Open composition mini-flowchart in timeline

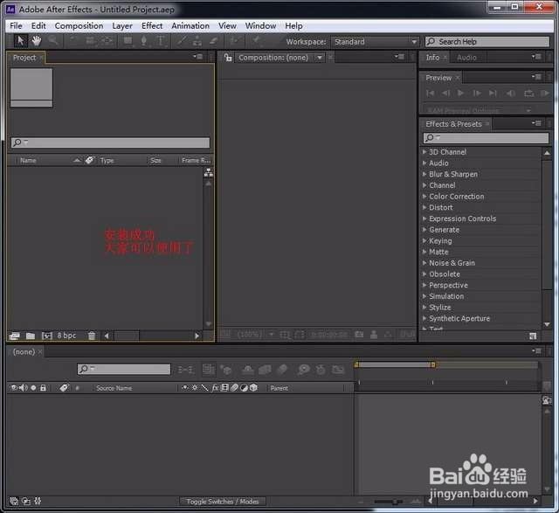point(186,370)
